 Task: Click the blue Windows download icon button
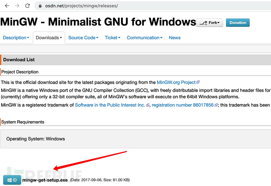click(12, 180)
